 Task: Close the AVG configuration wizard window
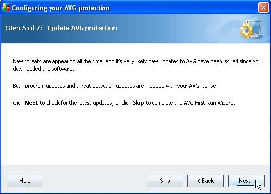[263, 8]
